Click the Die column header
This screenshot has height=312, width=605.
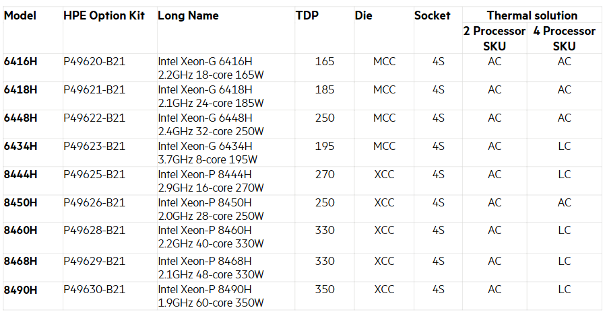(x=363, y=15)
